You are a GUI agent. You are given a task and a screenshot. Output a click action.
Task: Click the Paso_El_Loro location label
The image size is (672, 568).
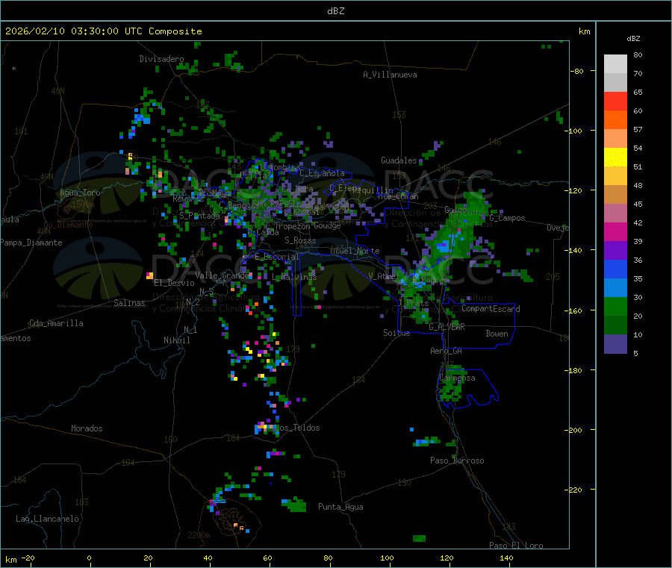coord(516,546)
